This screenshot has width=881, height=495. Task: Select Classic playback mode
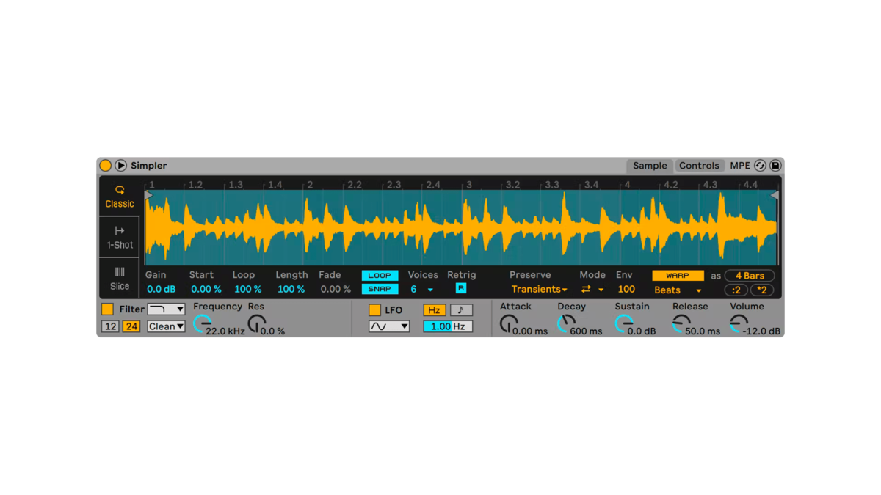pyautogui.click(x=120, y=197)
